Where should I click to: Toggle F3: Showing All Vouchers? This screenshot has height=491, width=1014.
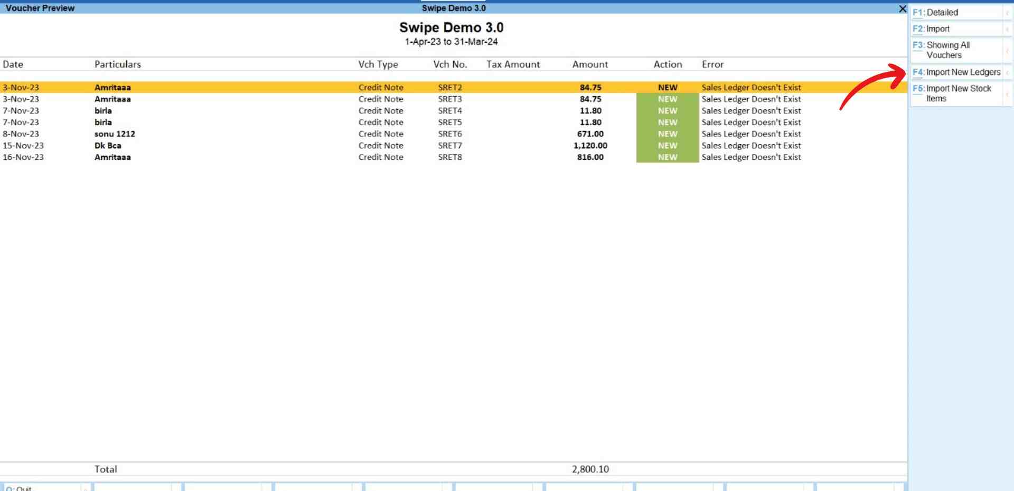[956, 50]
